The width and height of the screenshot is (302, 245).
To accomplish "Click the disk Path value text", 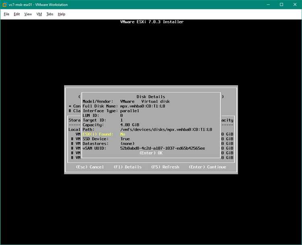I will [x=166, y=129].
